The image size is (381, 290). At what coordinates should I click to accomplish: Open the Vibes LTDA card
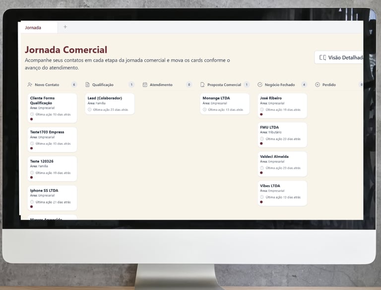282,193
